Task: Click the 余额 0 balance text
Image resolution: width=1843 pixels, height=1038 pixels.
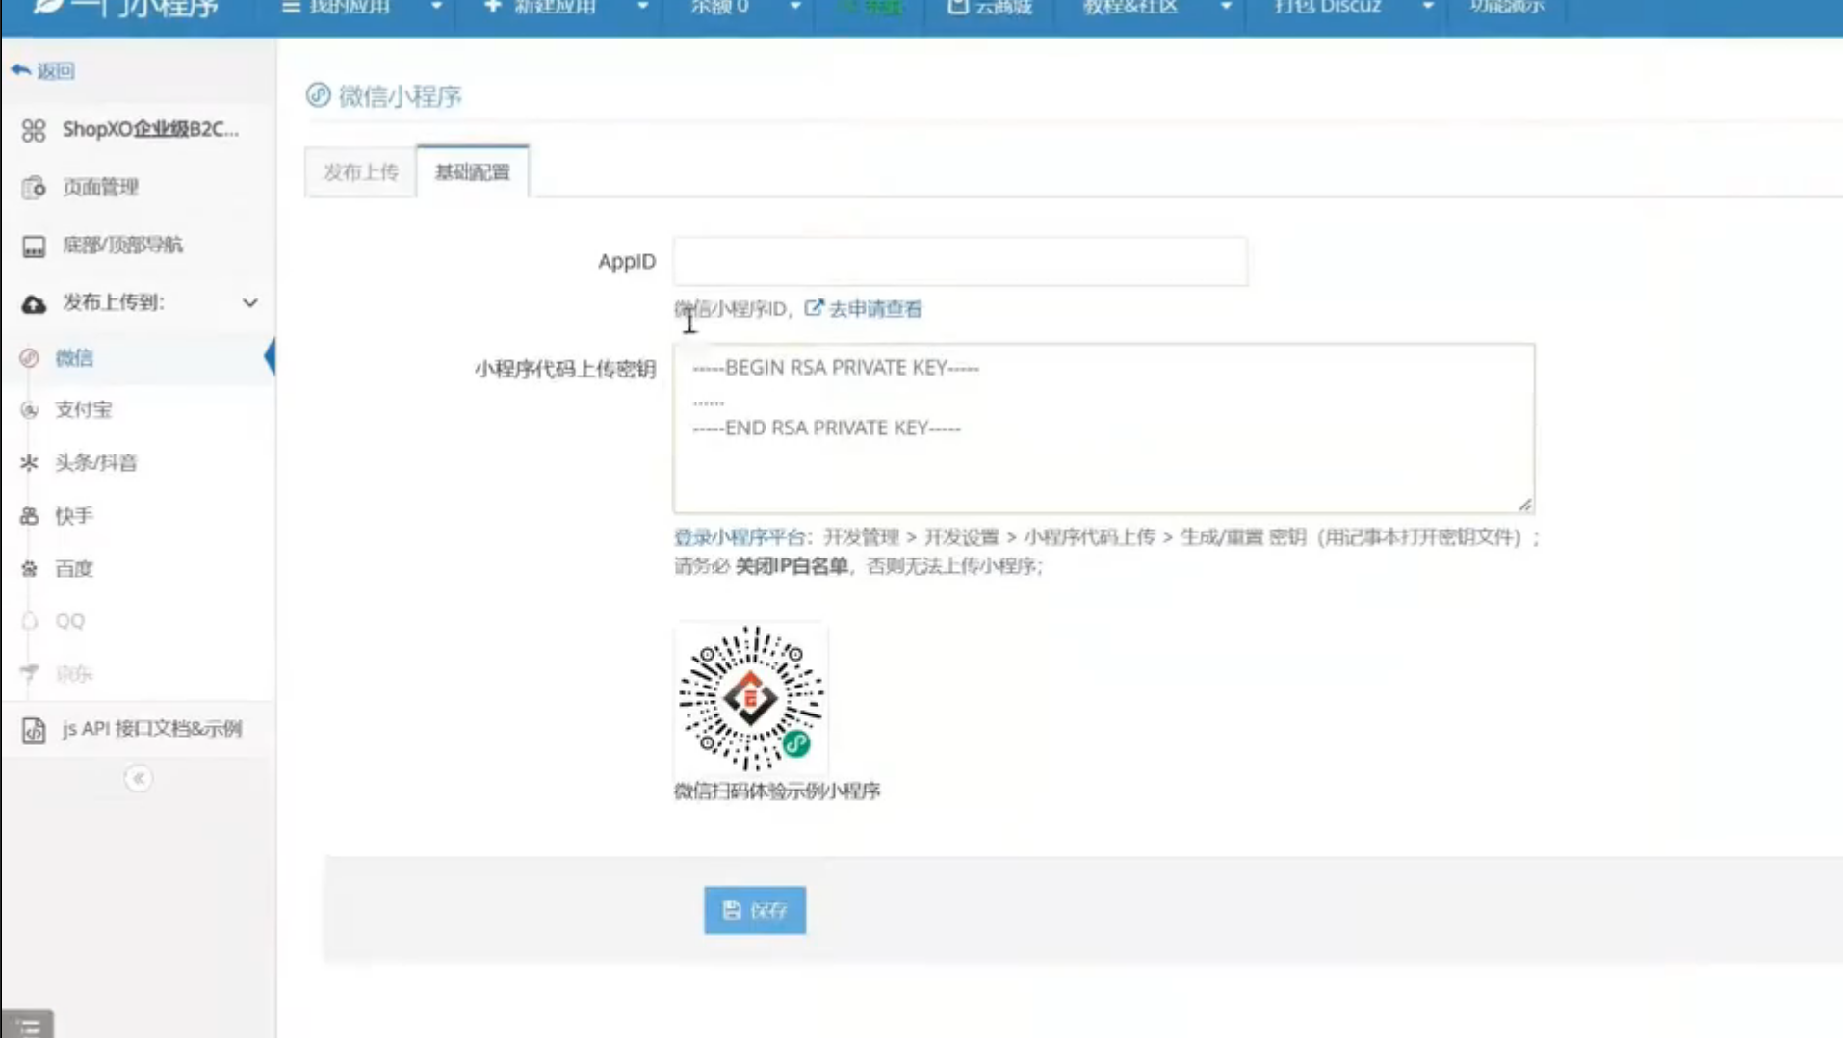Action: tap(719, 8)
